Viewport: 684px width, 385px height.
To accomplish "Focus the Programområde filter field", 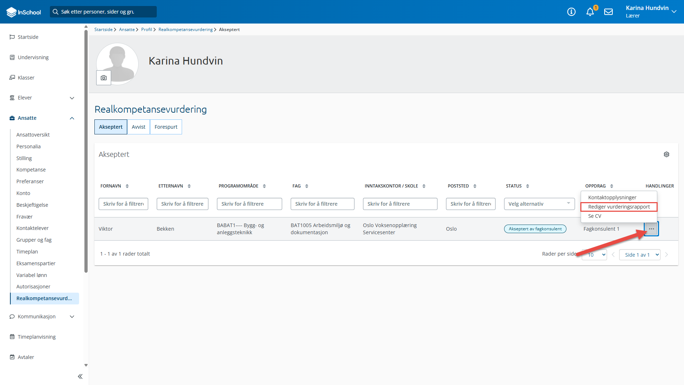I will [x=249, y=204].
